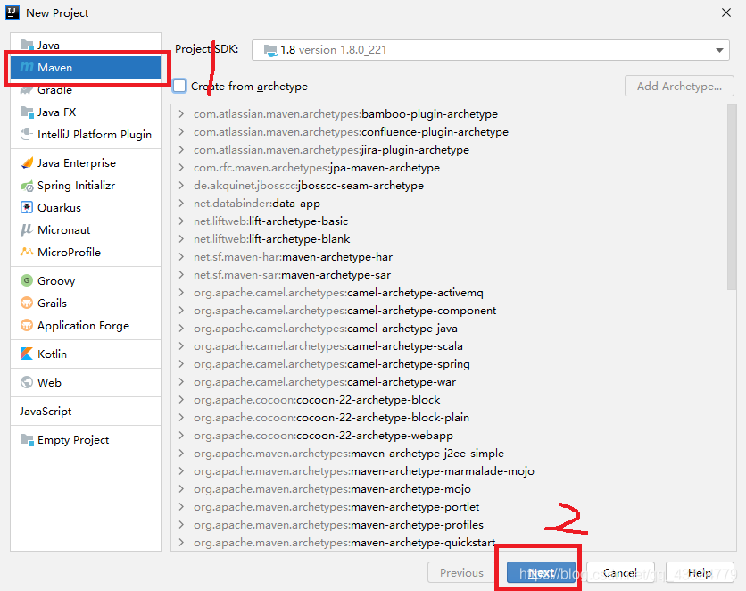Expand confluence-plugin-archetype node
746x591 pixels.
tap(181, 132)
